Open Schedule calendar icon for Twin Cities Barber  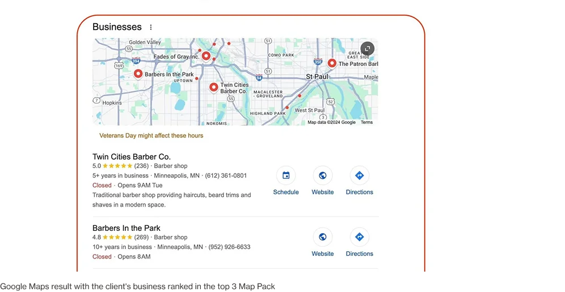286,175
